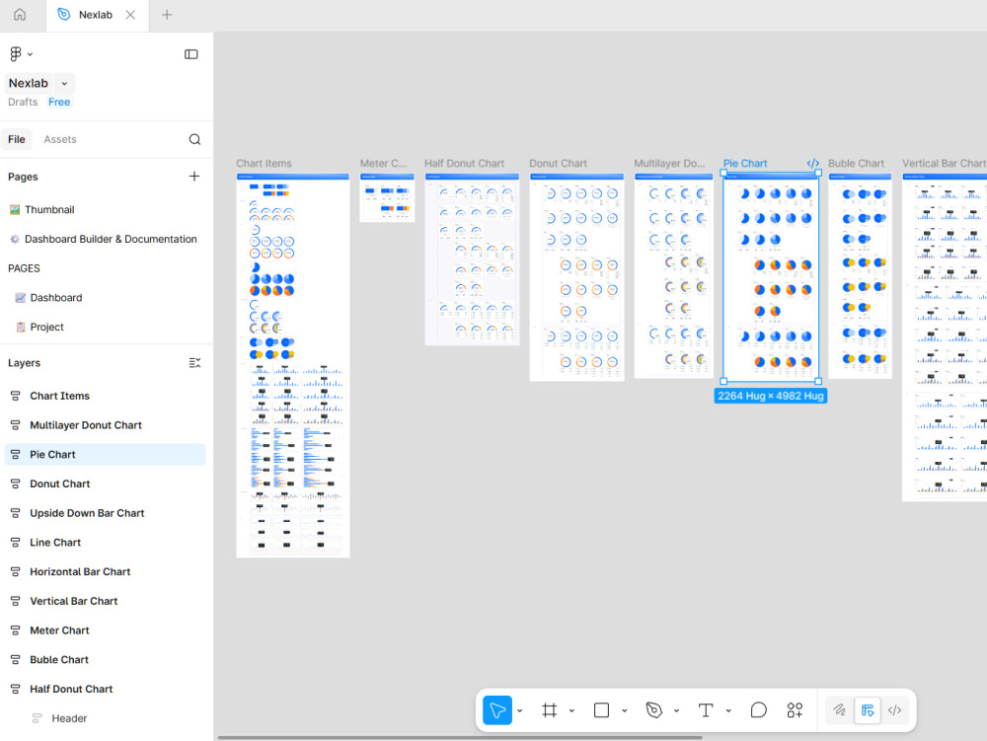Select the Half Donut Chart layer
This screenshot has width=987, height=741.
tap(105, 689)
